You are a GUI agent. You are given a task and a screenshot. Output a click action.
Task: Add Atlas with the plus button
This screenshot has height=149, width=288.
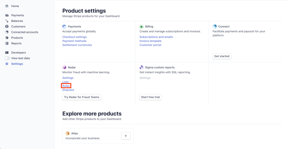click(126, 136)
